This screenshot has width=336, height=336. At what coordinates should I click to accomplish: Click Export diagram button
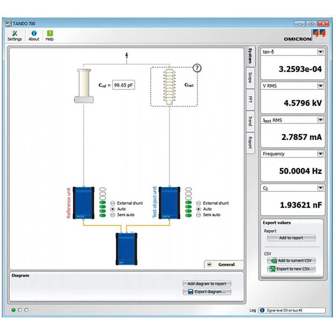click(207, 292)
